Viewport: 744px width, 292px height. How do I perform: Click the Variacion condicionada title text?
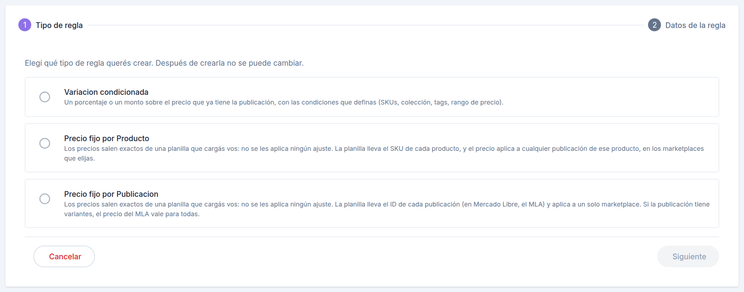106,92
